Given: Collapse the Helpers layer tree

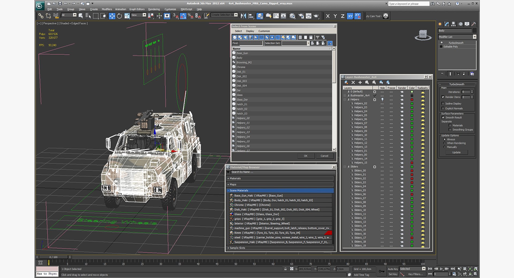Looking at the screenshot, I should pos(345,100).
